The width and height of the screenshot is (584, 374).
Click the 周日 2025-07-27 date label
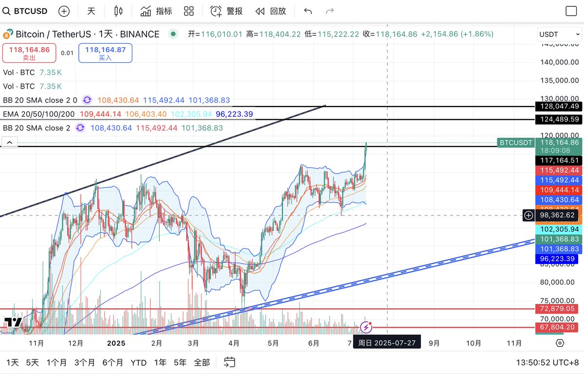tap(387, 343)
